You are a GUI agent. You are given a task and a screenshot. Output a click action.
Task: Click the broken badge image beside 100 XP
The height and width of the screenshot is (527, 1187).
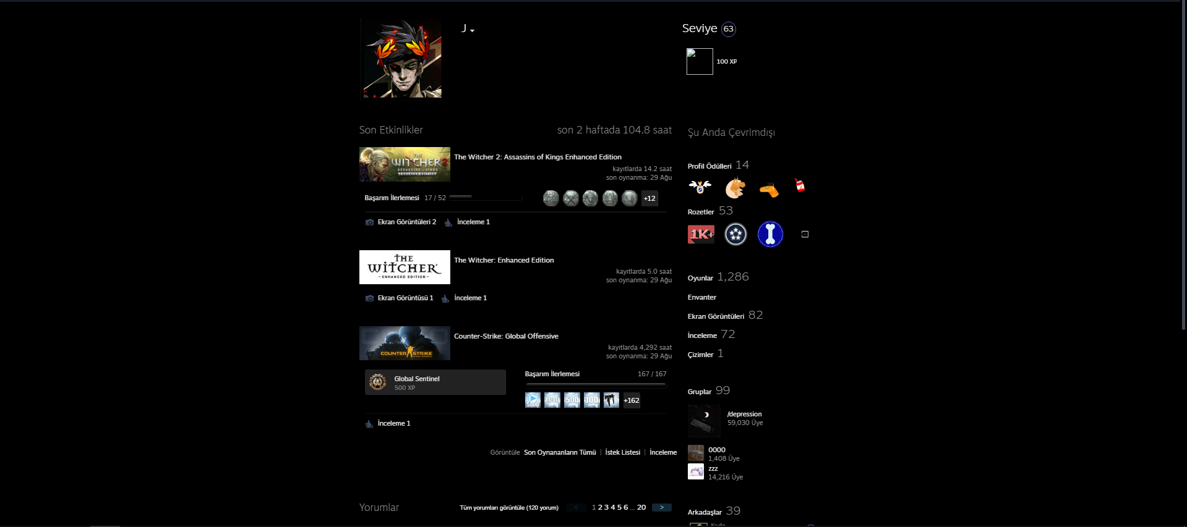(700, 62)
